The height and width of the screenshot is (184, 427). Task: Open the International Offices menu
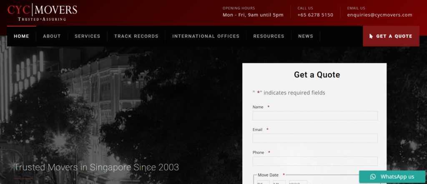click(x=206, y=36)
